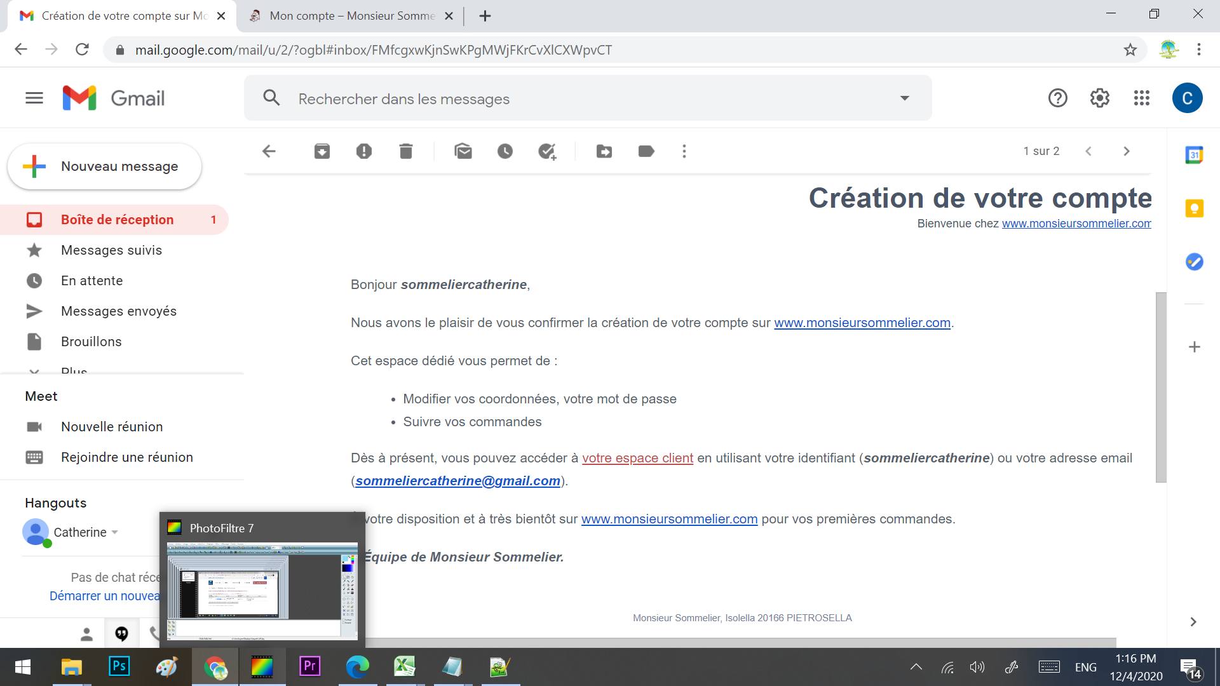Image resolution: width=1220 pixels, height=686 pixels.
Task: Click the sommeliercatherine@gmail.com email link
Action: [x=457, y=481]
